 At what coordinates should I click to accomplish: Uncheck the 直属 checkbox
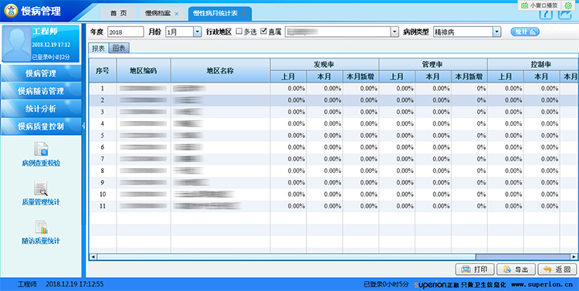click(263, 32)
